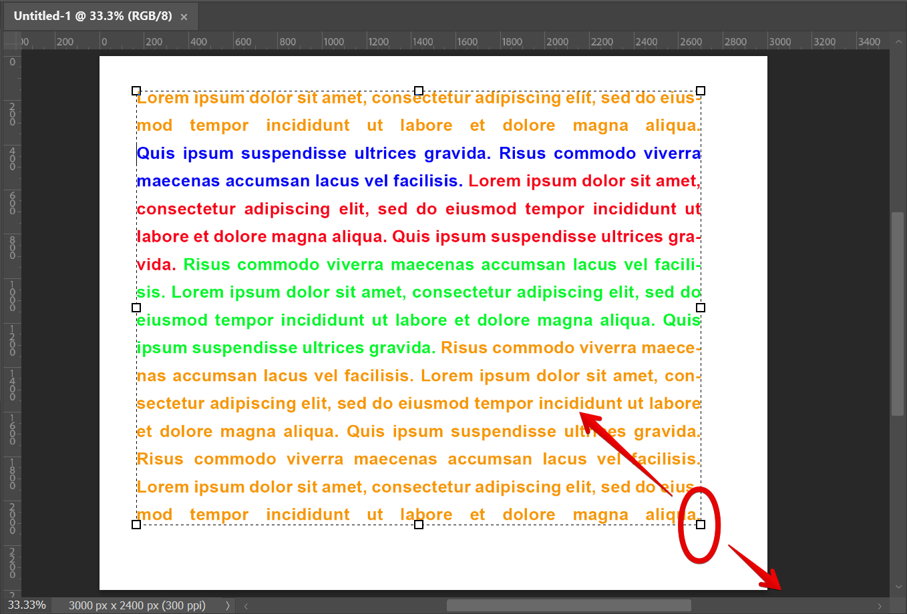
Task: Click the bottom-center text box handle
Action: pos(419,525)
